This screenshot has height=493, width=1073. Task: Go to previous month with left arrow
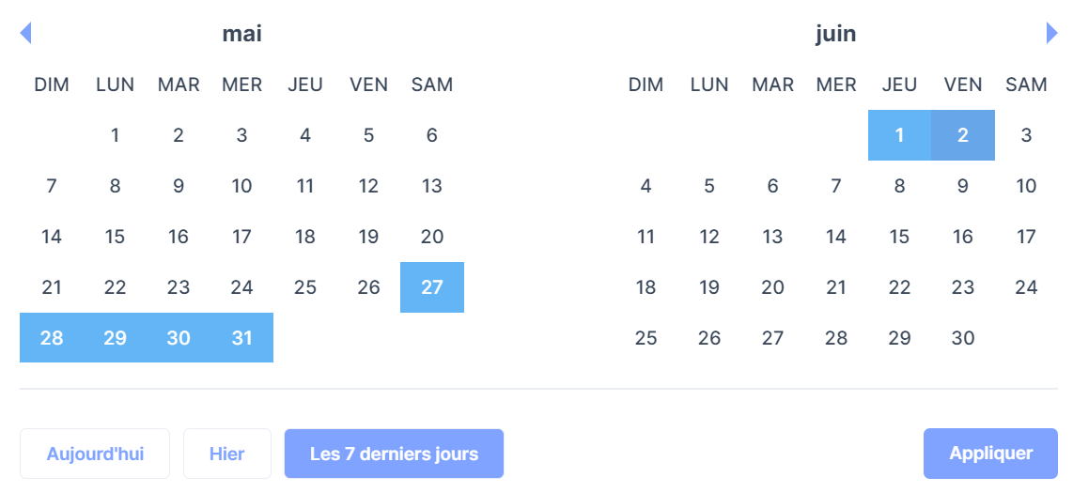tap(25, 33)
